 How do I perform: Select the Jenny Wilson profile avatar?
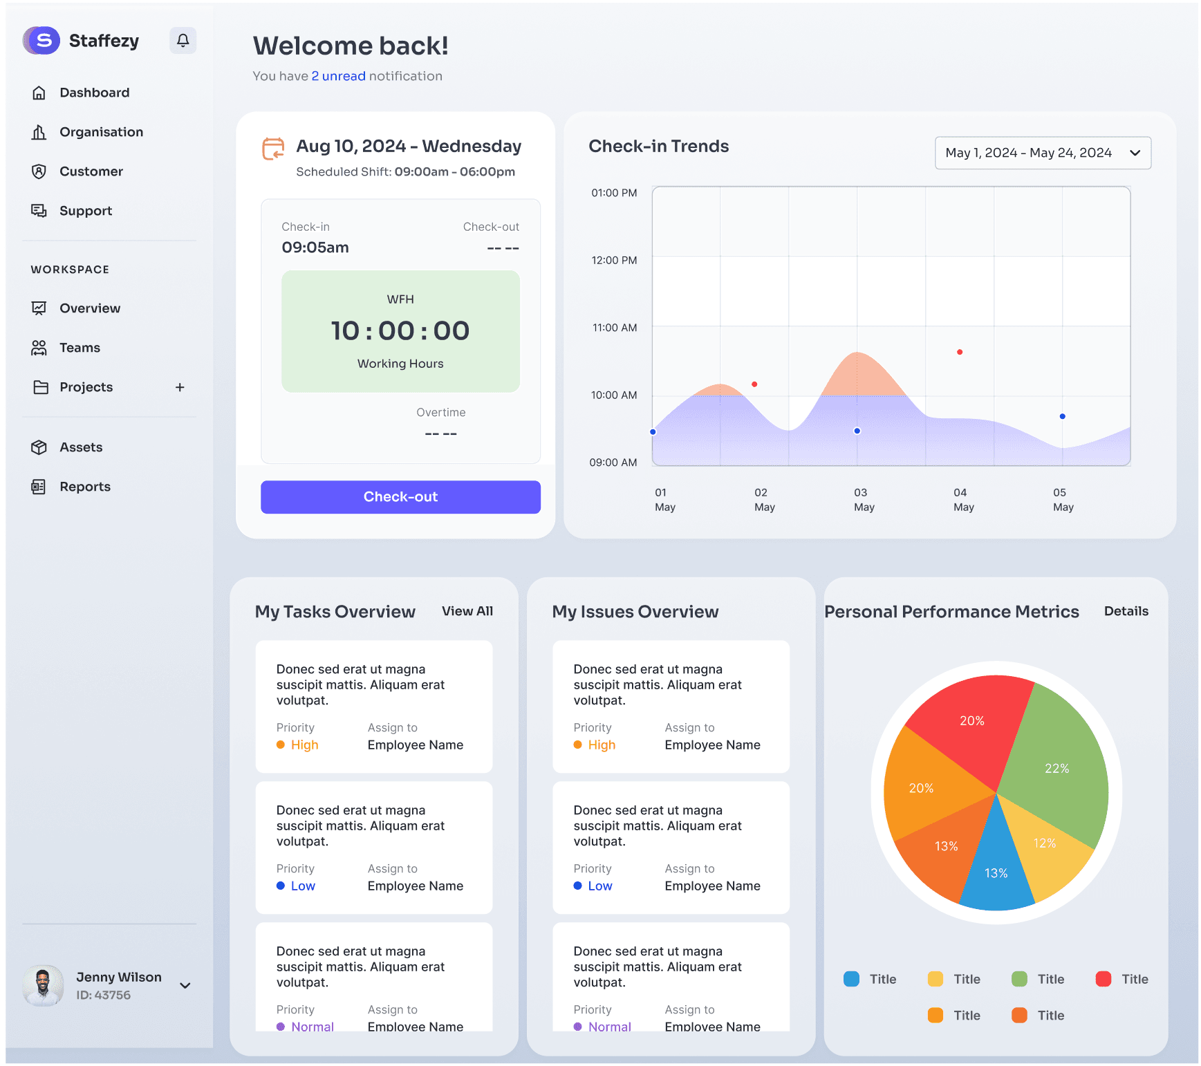pos(42,985)
